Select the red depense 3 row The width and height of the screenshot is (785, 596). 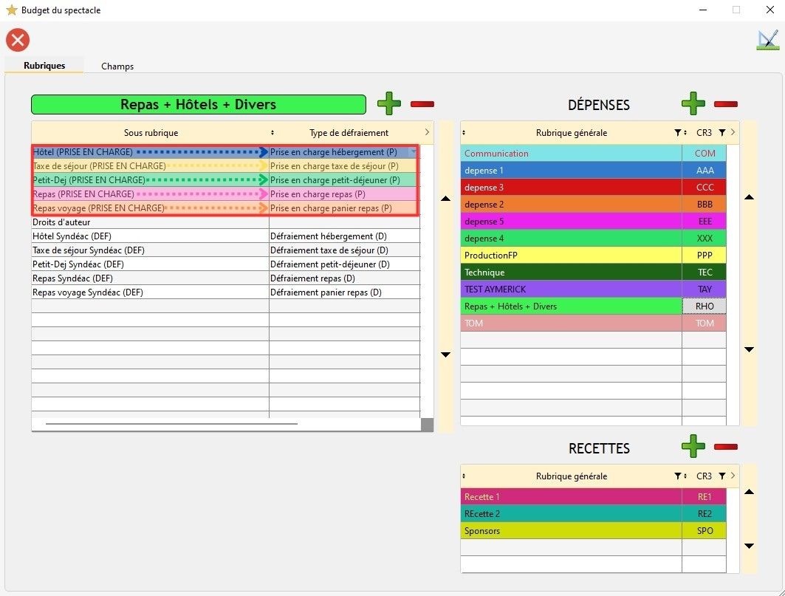pyautogui.click(x=571, y=188)
